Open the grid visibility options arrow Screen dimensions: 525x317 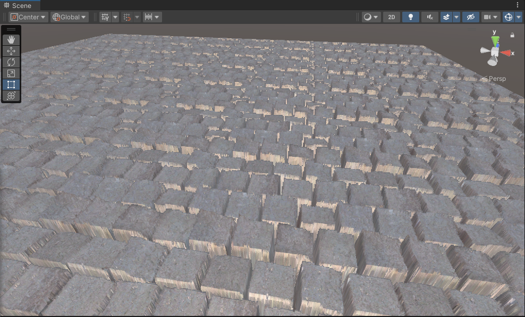pos(115,17)
